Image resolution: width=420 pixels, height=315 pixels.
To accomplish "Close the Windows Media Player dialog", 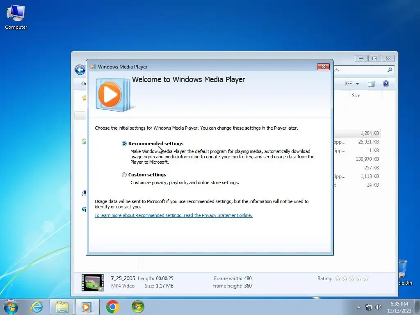I will click(323, 67).
